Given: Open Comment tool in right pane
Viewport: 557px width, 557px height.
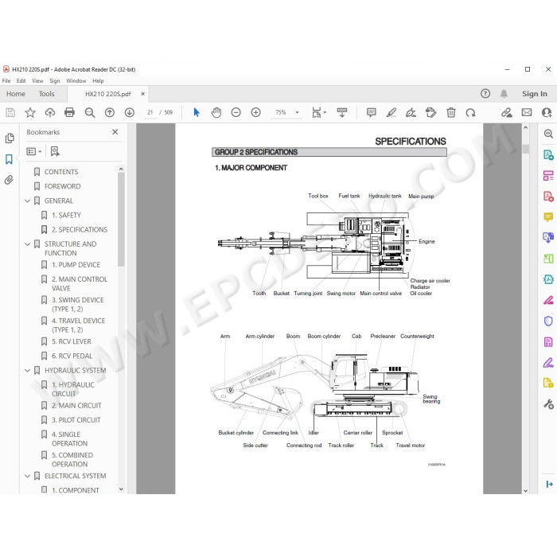Looking at the screenshot, I should click(548, 217).
